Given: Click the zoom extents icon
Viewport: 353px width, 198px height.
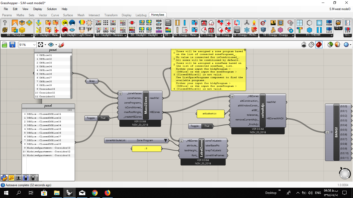Looking at the screenshot, I should (x=41, y=45).
